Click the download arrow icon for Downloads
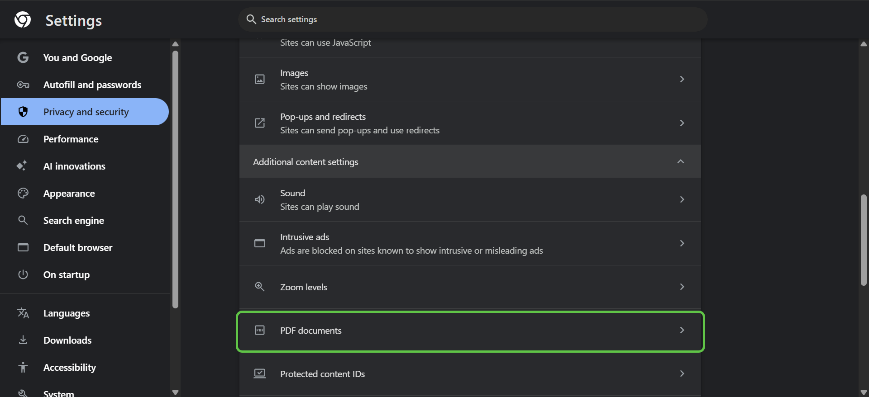 pyautogui.click(x=23, y=340)
